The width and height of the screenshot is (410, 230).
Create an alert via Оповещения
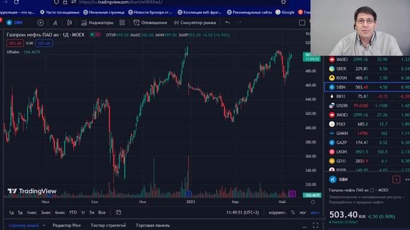pyautogui.click(x=150, y=23)
